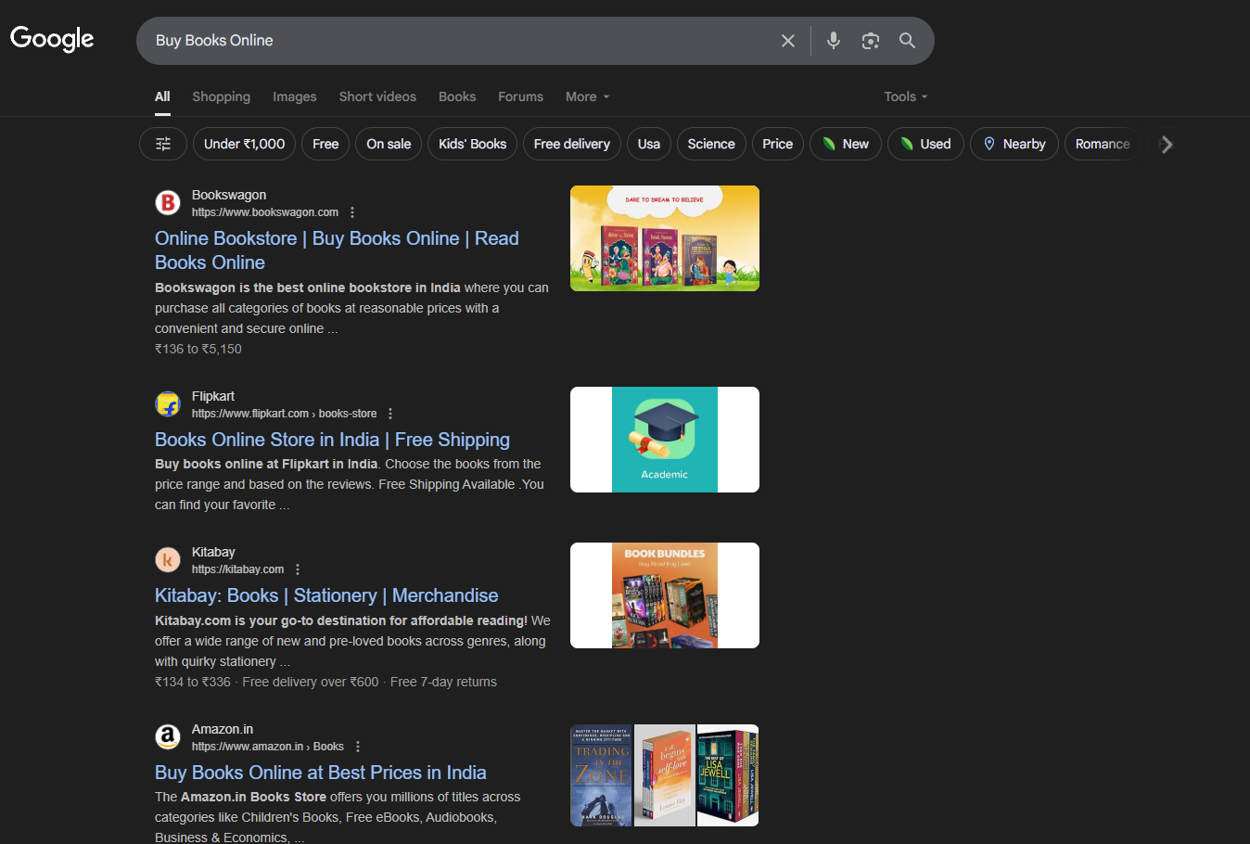The image size is (1250, 844).
Task: Click the Kitabay favicon
Action: (x=168, y=560)
